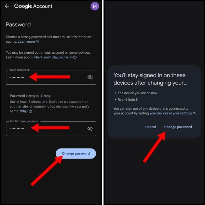Confirm Change password in the dialog
The width and height of the screenshot is (205, 205).
coord(178,127)
